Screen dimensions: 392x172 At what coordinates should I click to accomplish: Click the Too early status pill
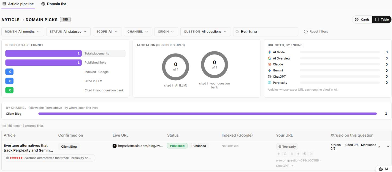pos(287,147)
